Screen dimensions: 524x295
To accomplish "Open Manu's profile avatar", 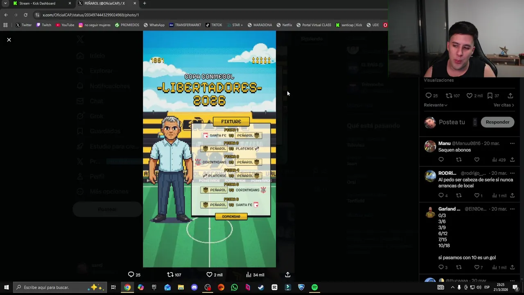I will pyautogui.click(x=430, y=146).
